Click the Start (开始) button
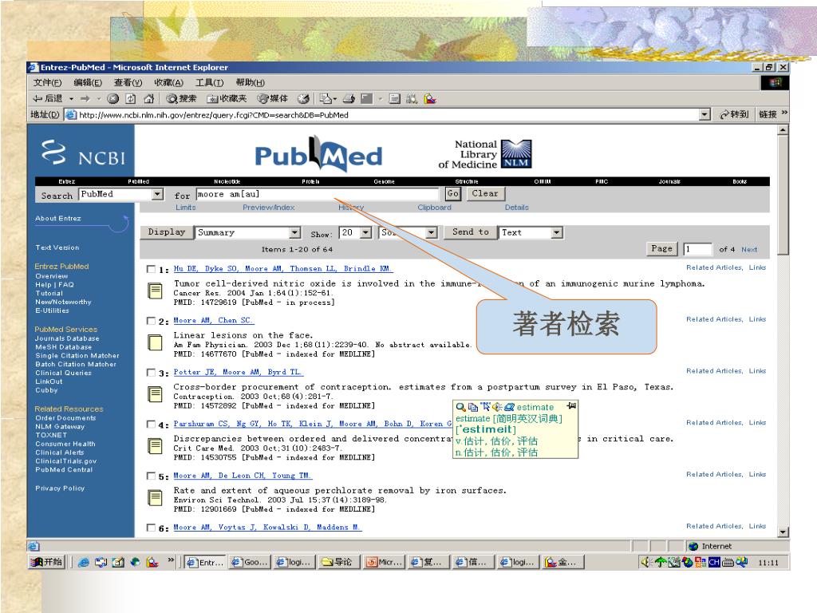Image resolution: width=817 pixels, height=613 pixels. click(x=47, y=562)
